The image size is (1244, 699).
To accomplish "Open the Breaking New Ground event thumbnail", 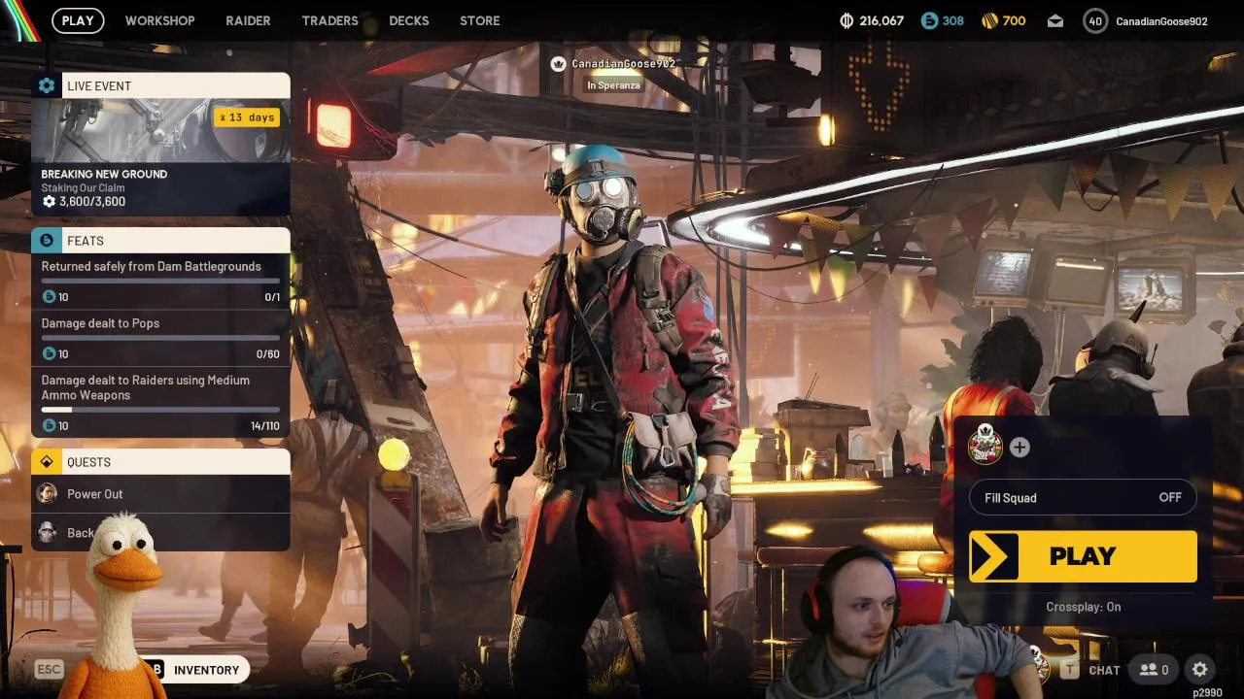I will point(160,130).
